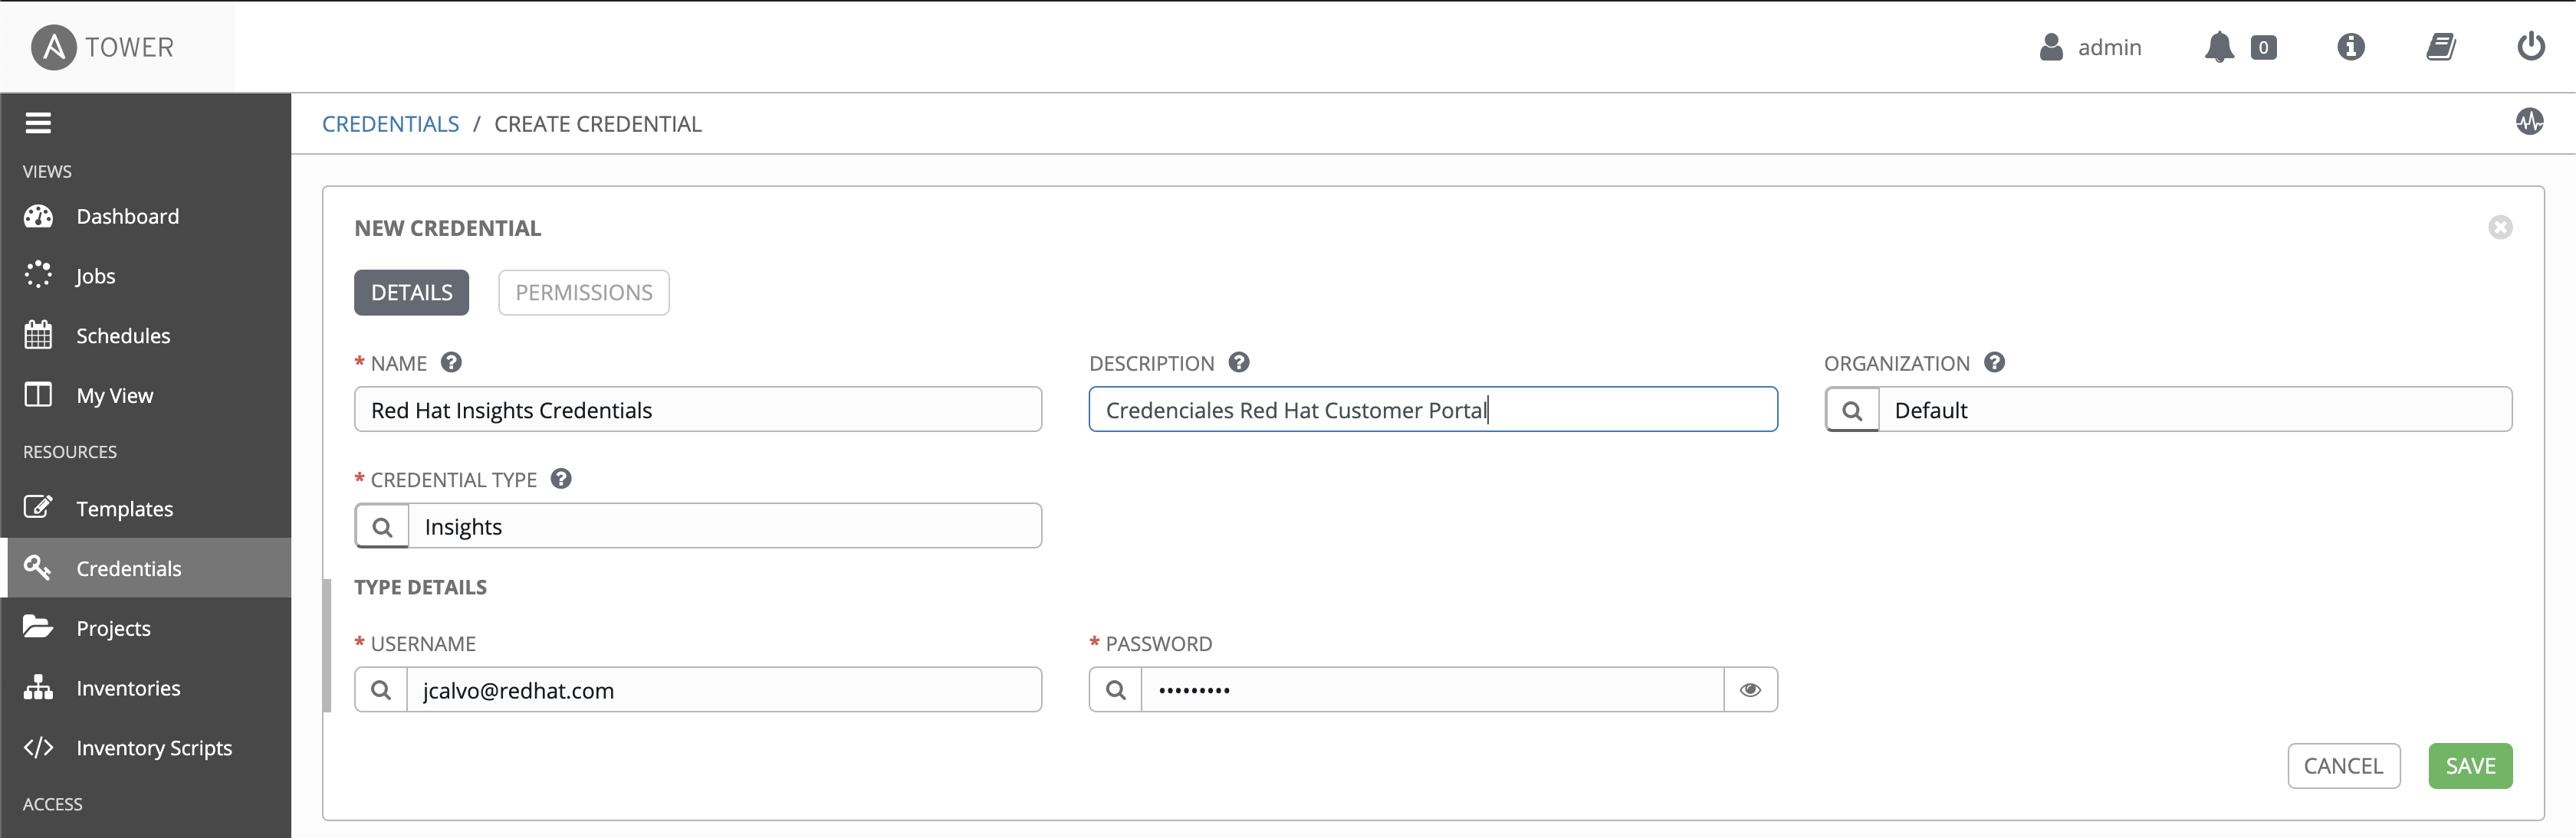This screenshot has height=838, width=2576.
Task: Focus the Name input field
Action: pos(698,410)
